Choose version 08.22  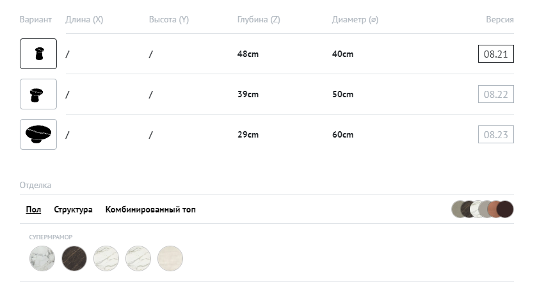pyautogui.click(x=495, y=95)
